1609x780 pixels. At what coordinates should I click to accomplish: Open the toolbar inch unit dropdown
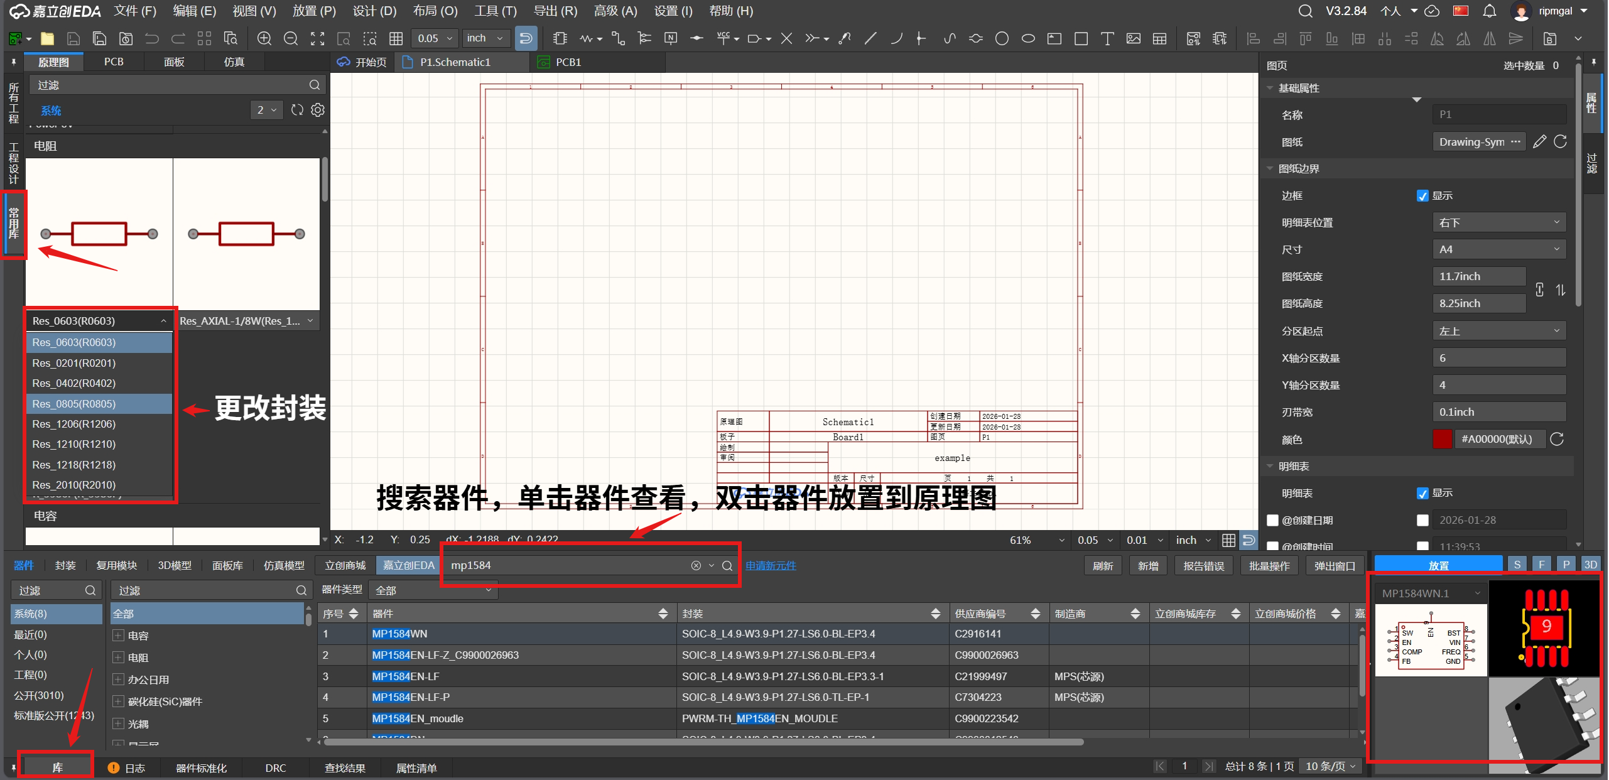coord(485,38)
